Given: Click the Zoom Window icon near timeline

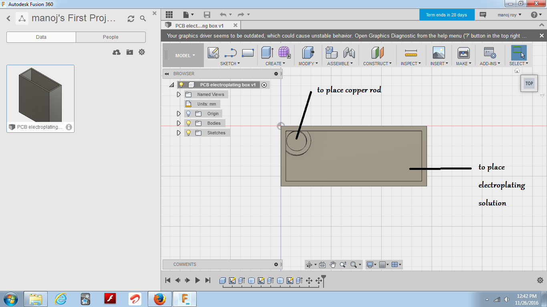Looking at the screenshot, I should coord(354,264).
